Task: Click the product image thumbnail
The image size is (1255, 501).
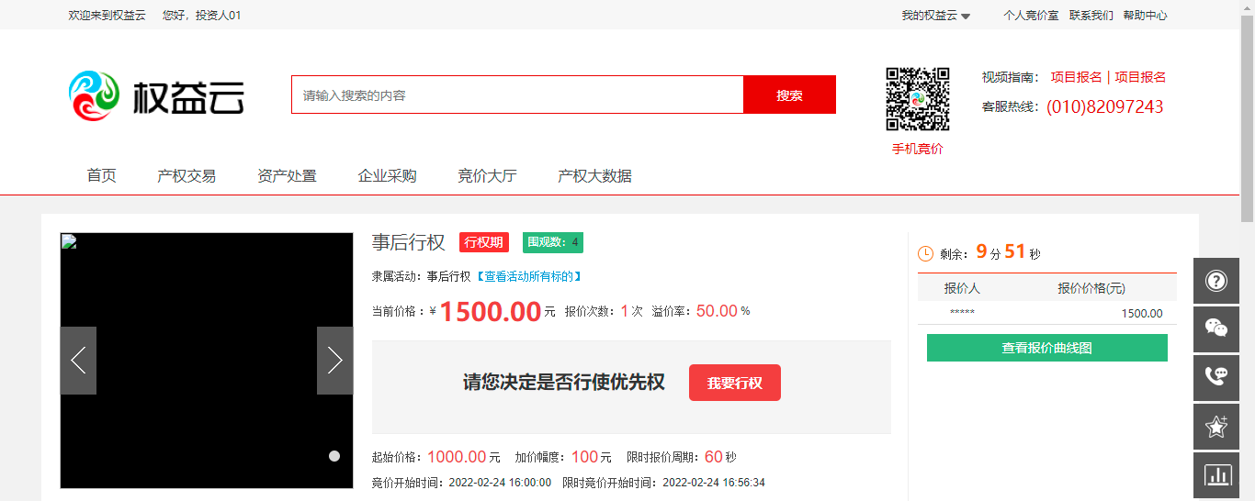Action: 207,361
